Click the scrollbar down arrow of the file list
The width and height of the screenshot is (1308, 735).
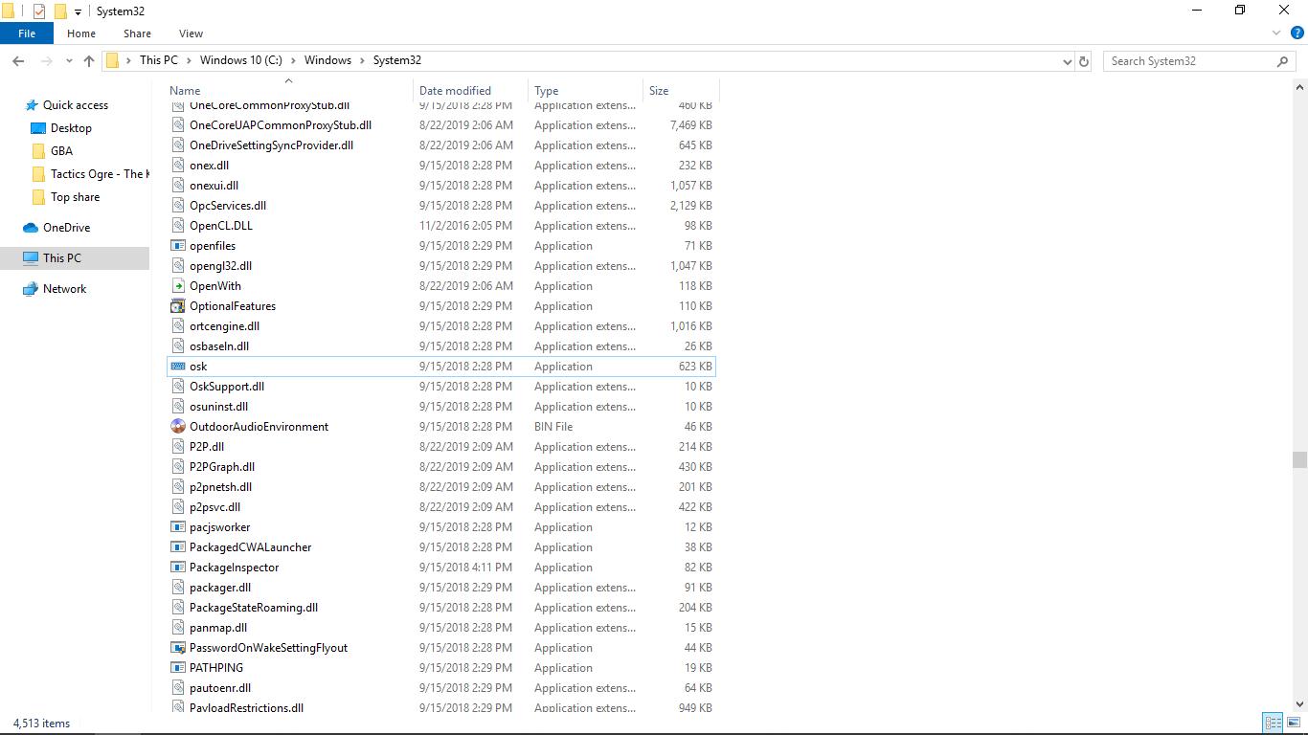click(x=1299, y=705)
